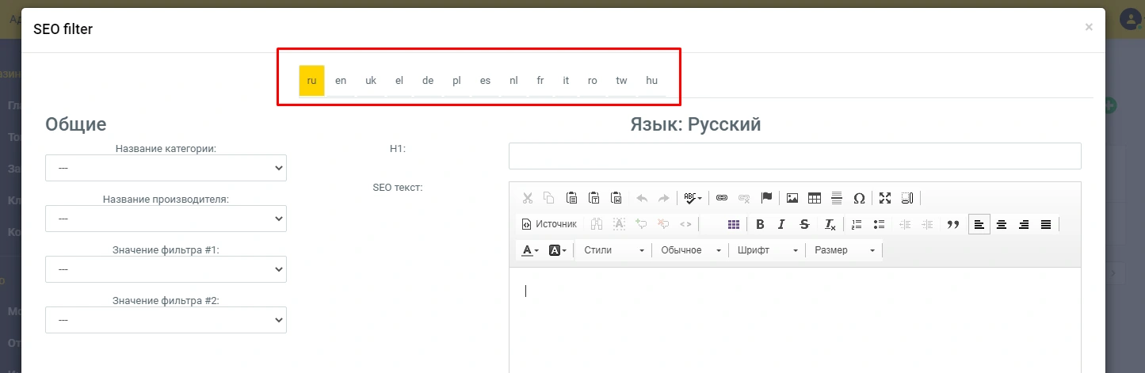1145x373 pixels.
Task: Toggle italic formatting
Action: point(782,224)
